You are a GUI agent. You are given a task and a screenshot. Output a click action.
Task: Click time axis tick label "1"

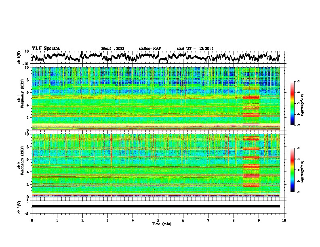point(57,220)
